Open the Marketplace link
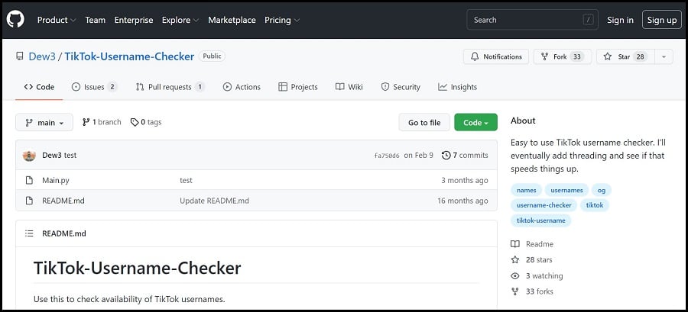This screenshot has width=688, height=312. click(232, 20)
